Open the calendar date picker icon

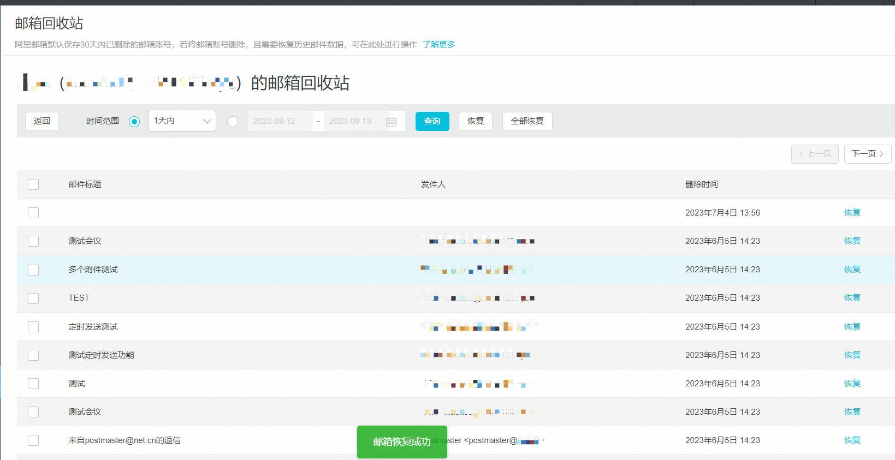tap(392, 122)
